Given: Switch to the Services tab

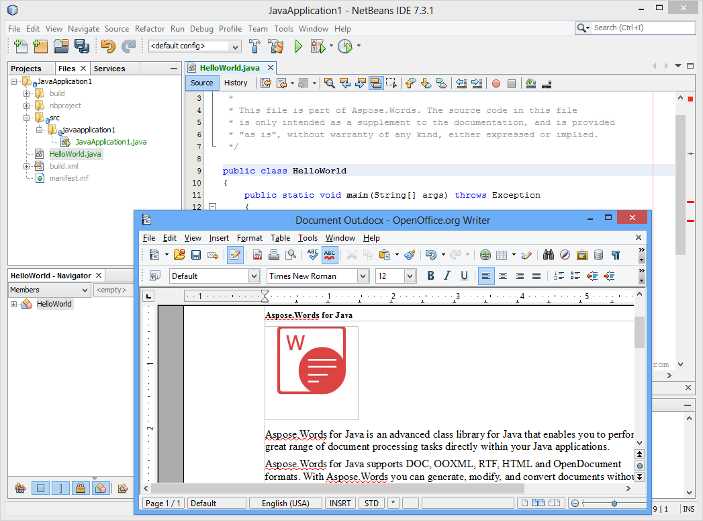Looking at the screenshot, I should tap(109, 69).
